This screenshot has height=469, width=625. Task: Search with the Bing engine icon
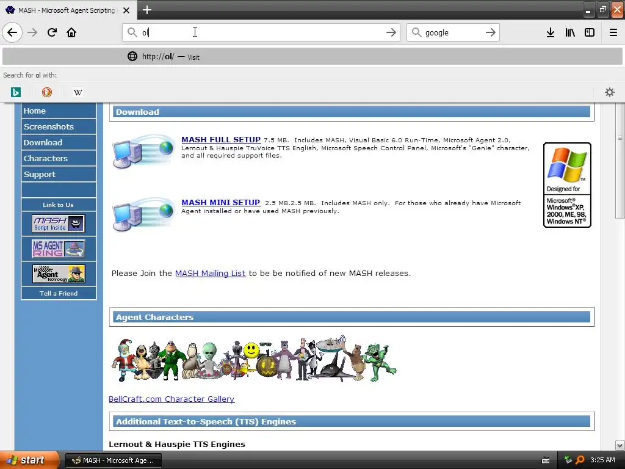tap(15, 92)
